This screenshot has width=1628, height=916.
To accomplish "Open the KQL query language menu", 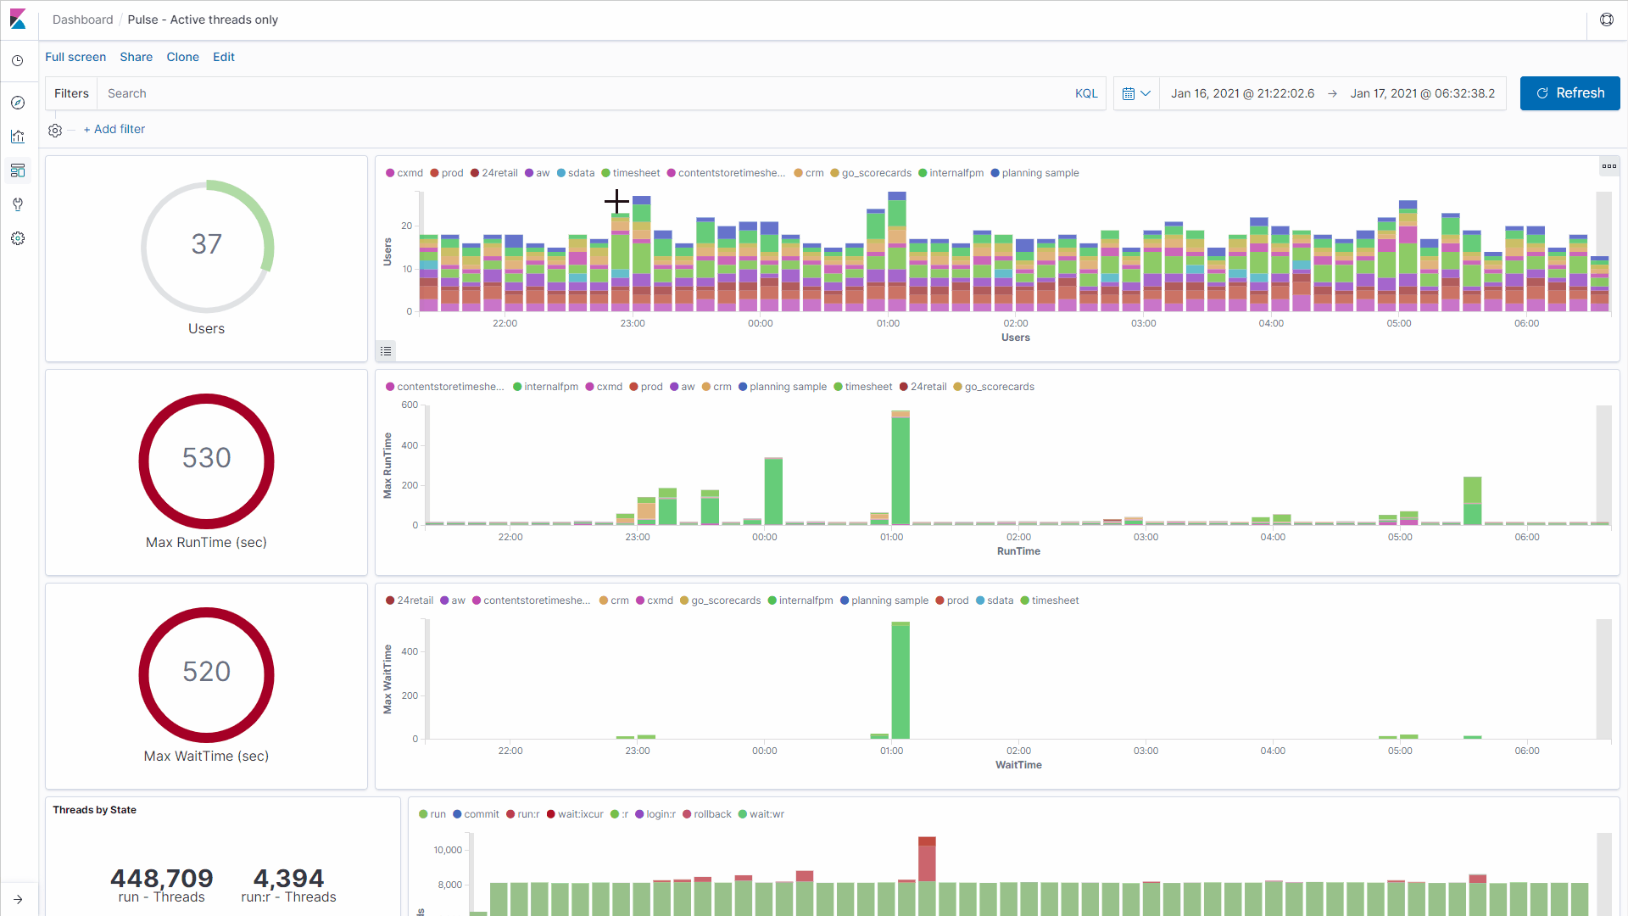I will click(1085, 93).
